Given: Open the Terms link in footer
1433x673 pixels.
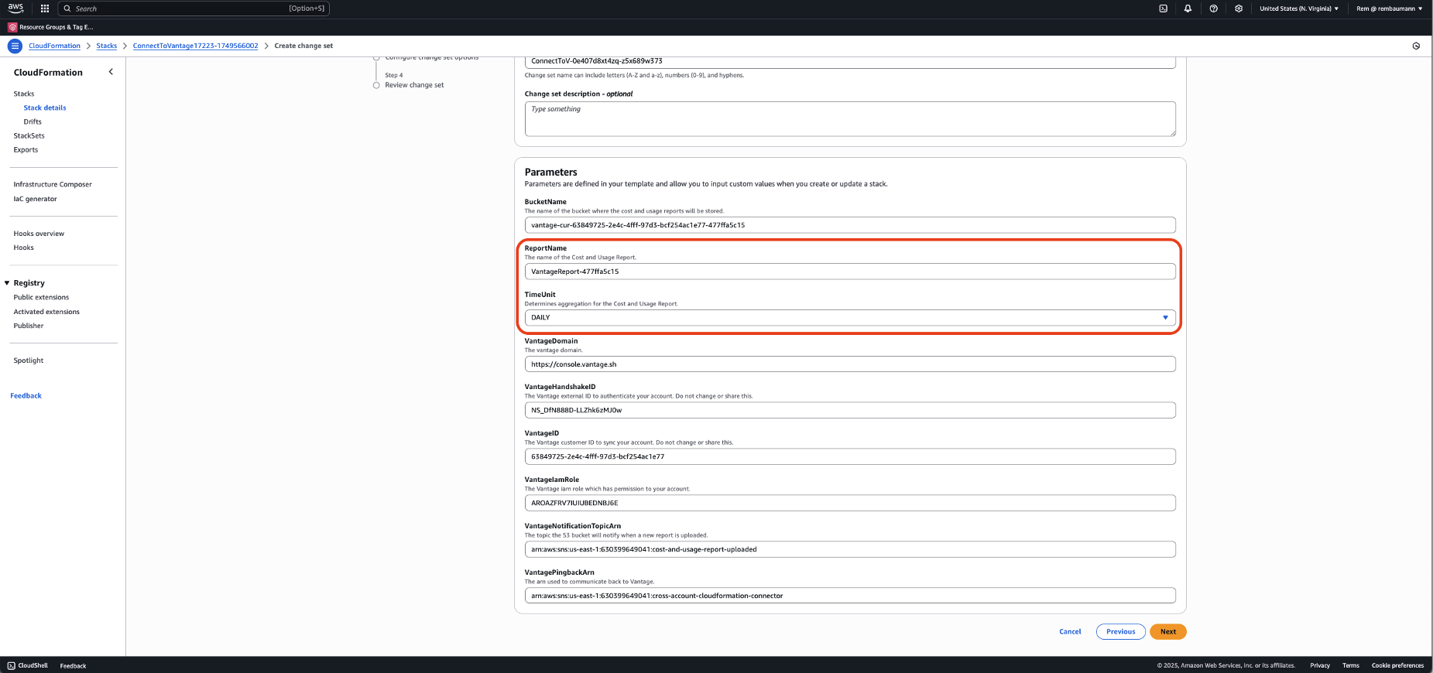Looking at the screenshot, I should (x=1350, y=665).
